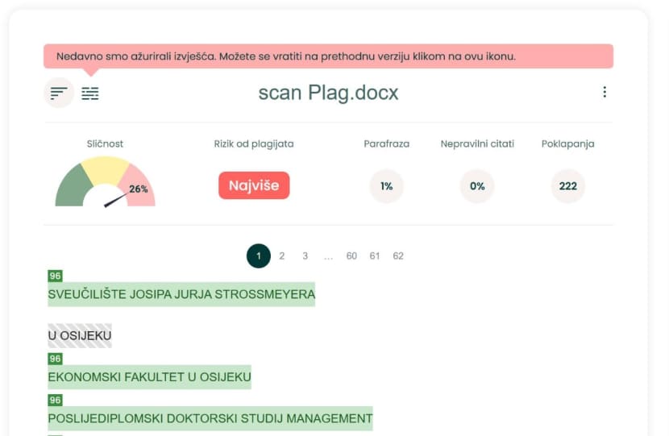Click the Najviše plagiarism risk badge
This screenshot has height=436, width=669.
pyautogui.click(x=254, y=185)
